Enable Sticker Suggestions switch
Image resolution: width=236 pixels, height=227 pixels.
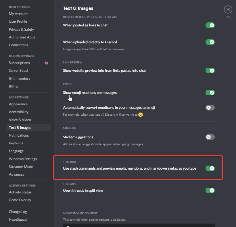[210, 137]
